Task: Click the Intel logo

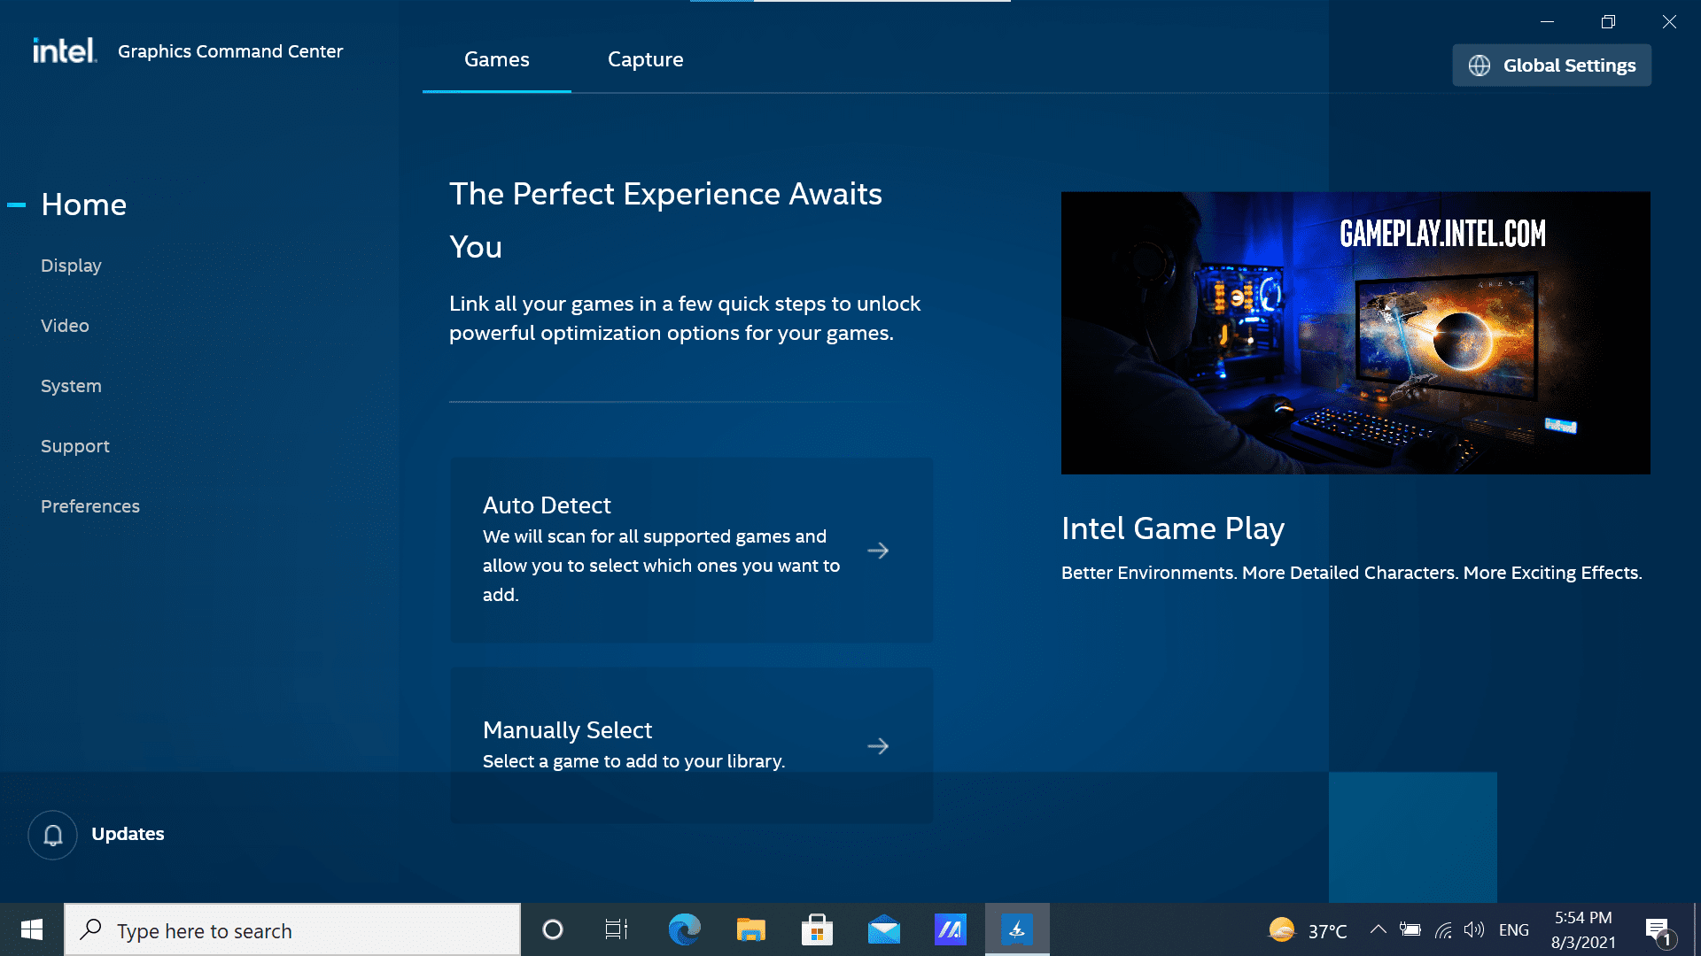Action: [x=65, y=50]
